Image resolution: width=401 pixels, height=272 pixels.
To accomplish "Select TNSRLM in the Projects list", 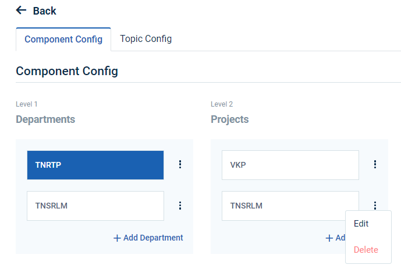I will [x=290, y=206].
